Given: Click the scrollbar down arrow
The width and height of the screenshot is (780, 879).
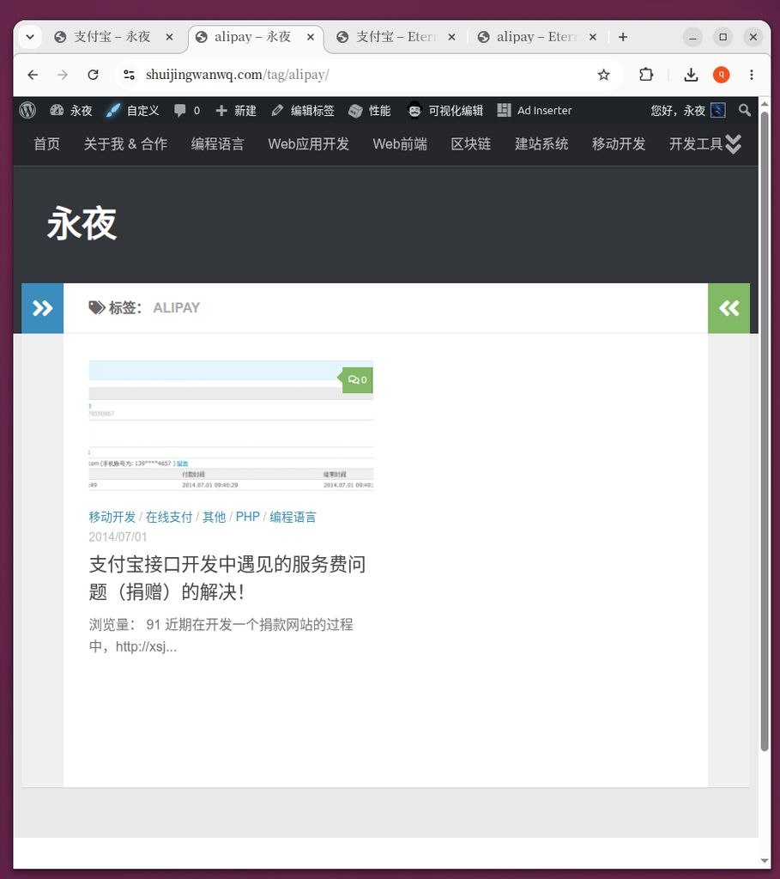Looking at the screenshot, I should click(765, 860).
